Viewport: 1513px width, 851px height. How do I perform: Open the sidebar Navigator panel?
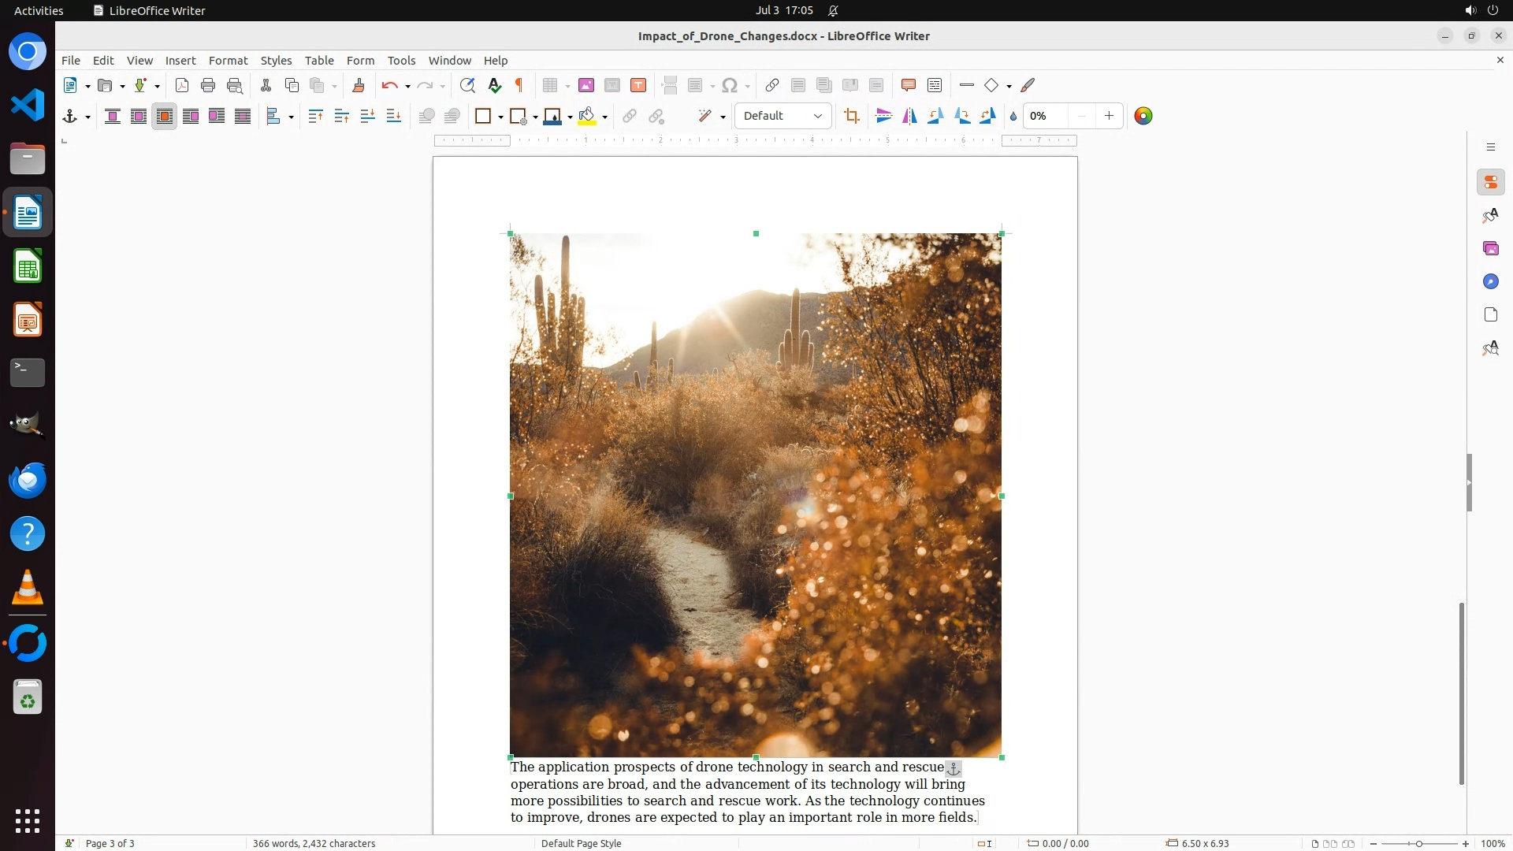point(1490,281)
